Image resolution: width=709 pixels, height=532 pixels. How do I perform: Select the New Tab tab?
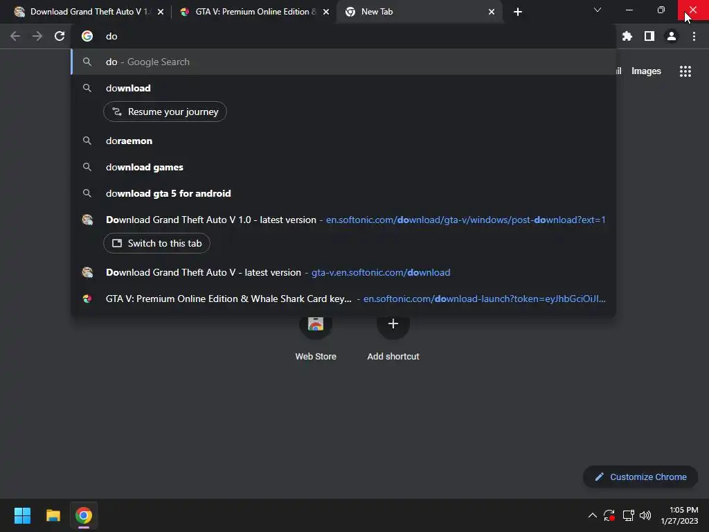(418, 12)
